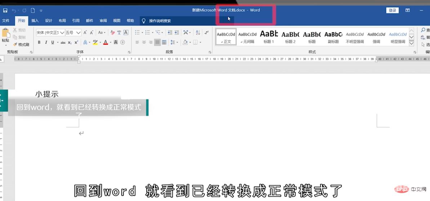Open the 布局 (Layout) ribbon tab
Screen dimensions: 430x201
tap(62, 21)
